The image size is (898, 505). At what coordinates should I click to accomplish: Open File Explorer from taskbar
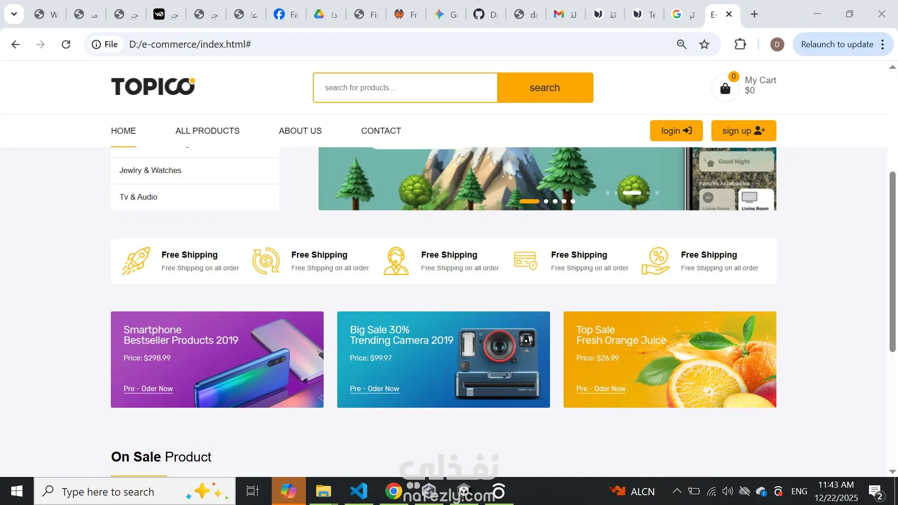click(x=323, y=491)
